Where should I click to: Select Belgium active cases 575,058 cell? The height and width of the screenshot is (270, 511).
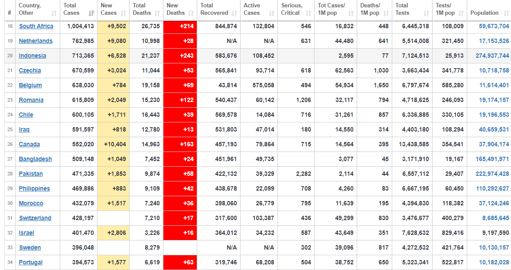pyautogui.click(x=259, y=85)
